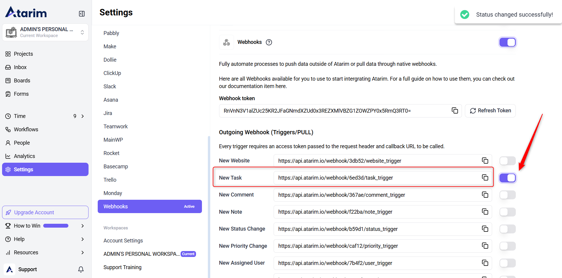
Task: Click the Webhooks help question mark icon
Action: pos(269,42)
